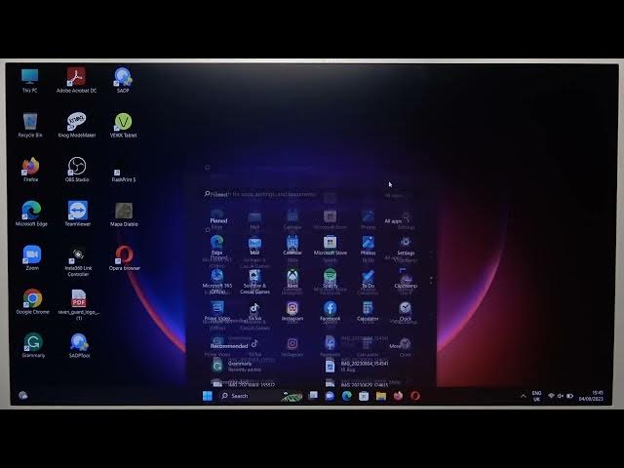This screenshot has height=468, width=624.
Task: Open Facebook in Start menu pinned apps
Action: [x=330, y=312]
